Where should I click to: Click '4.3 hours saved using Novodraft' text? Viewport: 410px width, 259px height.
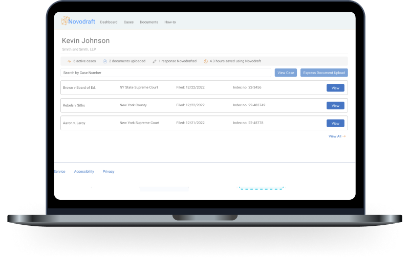(235, 61)
